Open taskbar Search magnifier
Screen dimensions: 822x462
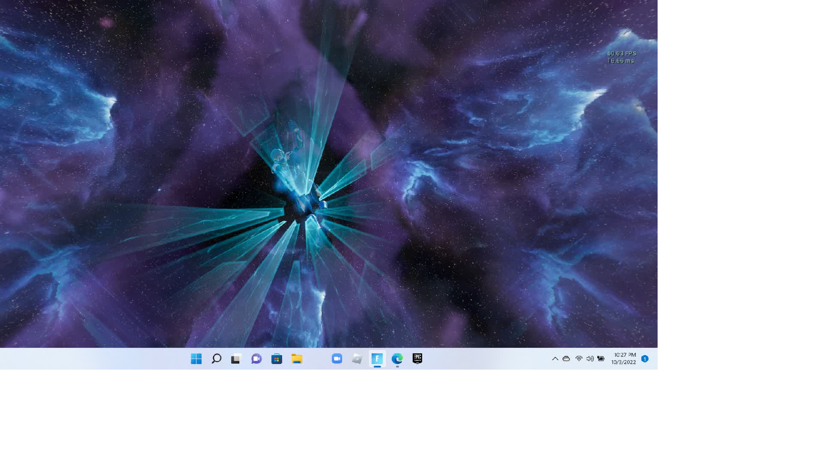click(x=216, y=359)
